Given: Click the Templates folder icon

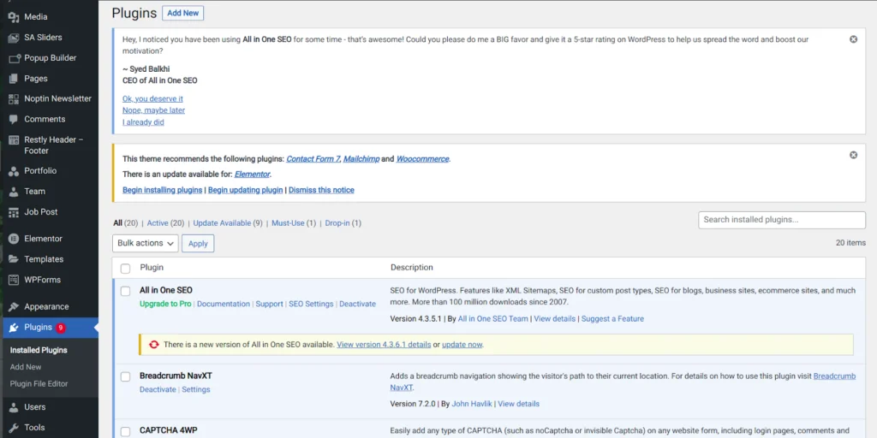Looking at the screenshot, I should coord(14,259).
